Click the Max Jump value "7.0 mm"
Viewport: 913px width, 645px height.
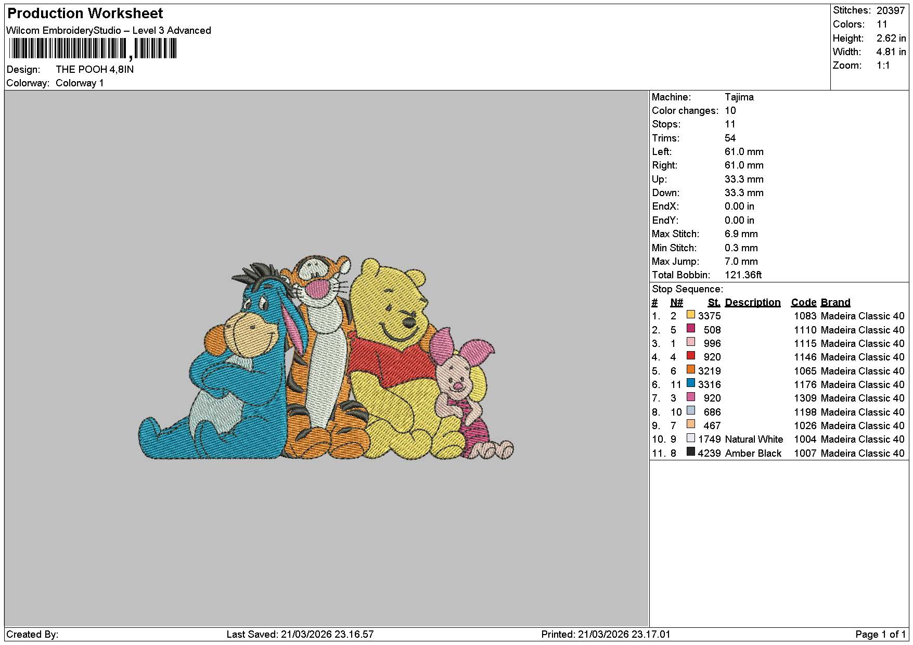tap(741, 262)
